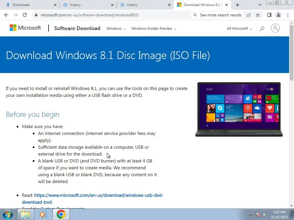This screenshot has height=220, width=294.
Task: View site info padlock icon
Action: point(36,15)
